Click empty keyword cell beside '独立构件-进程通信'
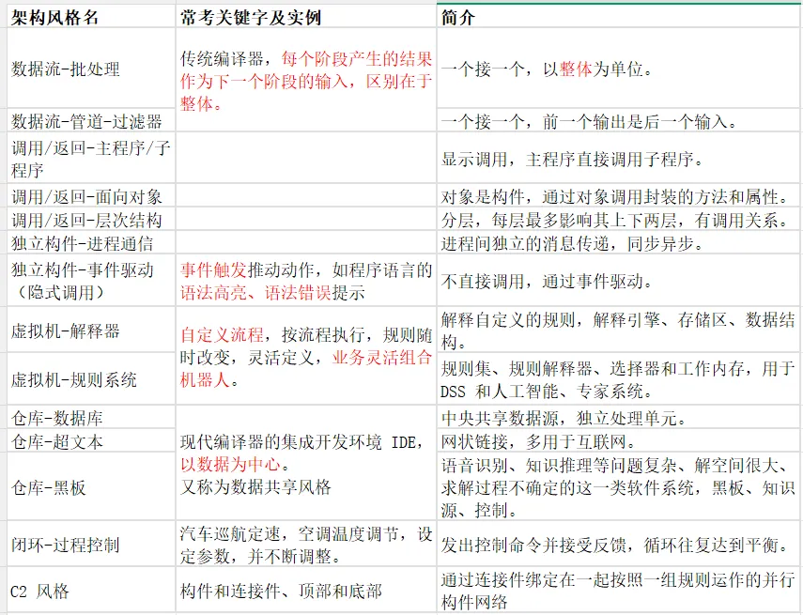 [x=306, y=242]
